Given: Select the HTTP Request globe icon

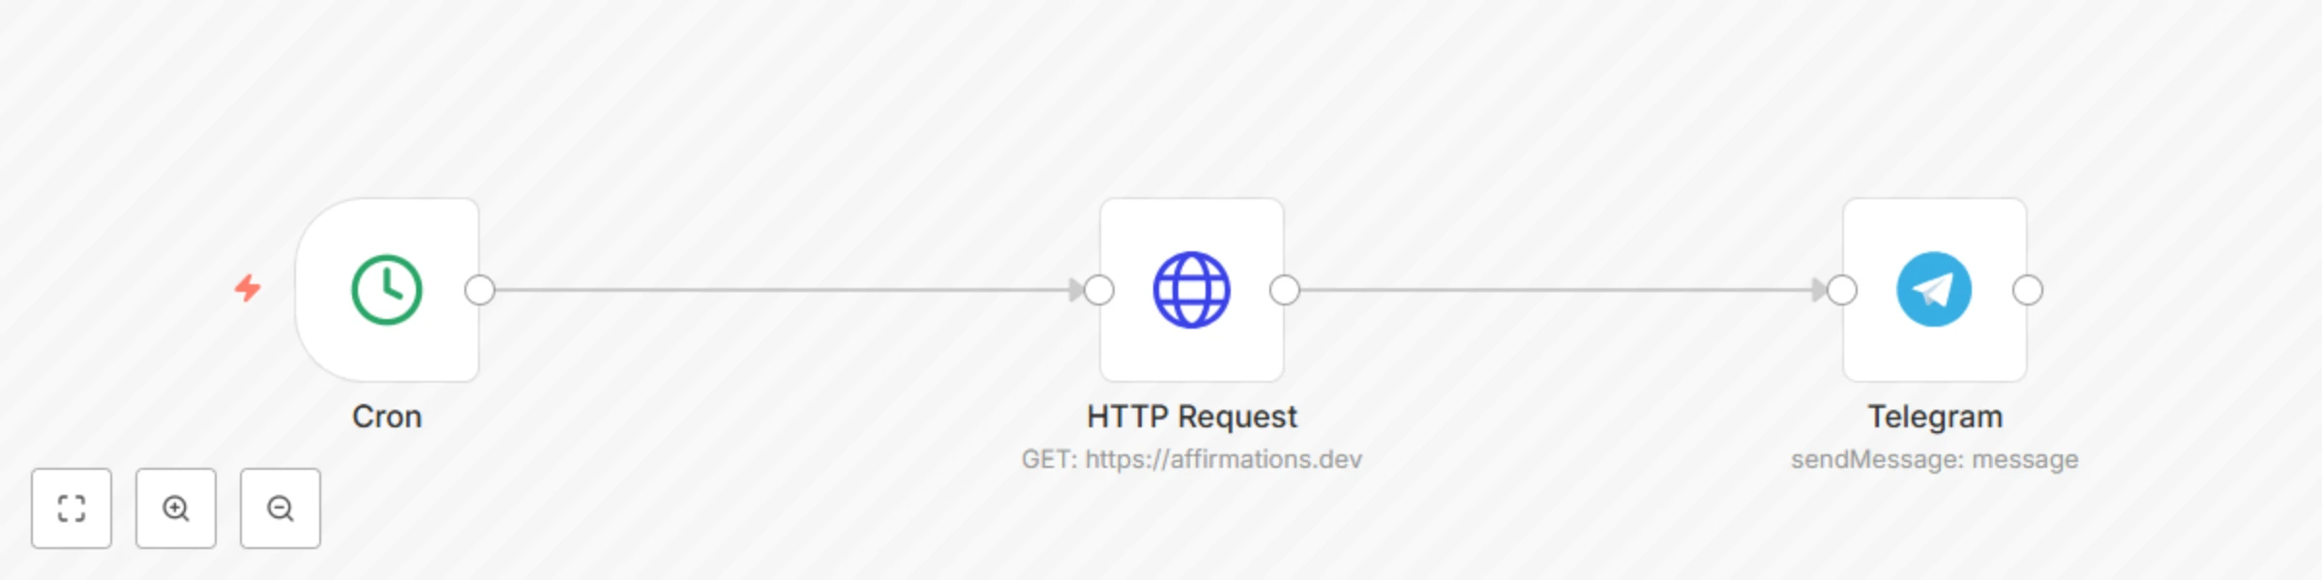Looking at the screenshot, I should [x=1192, y=290].
